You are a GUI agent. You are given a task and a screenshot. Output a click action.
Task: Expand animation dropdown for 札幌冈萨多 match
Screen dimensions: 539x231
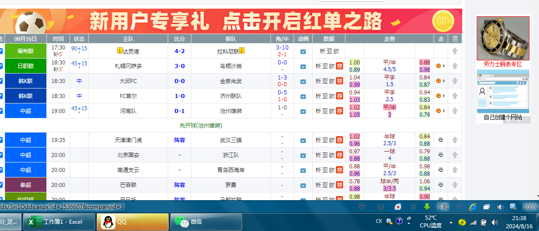[303, 66]
